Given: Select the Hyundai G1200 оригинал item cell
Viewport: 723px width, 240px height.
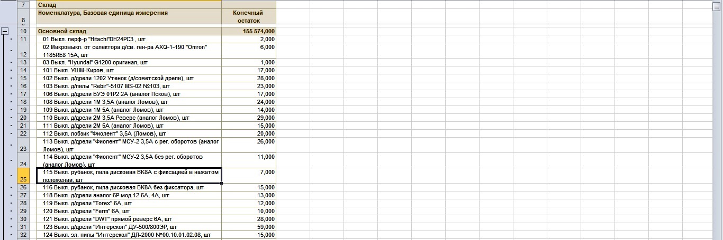Looking at the screenshot, I should [129, 62].
